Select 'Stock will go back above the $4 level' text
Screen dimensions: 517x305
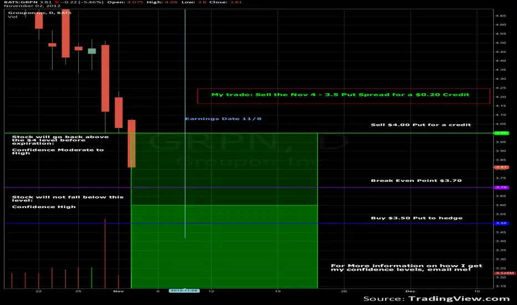60,140
